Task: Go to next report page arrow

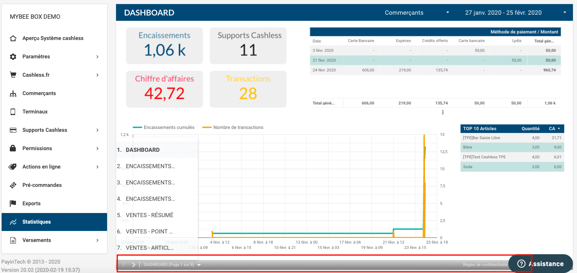Action: click(x=134, y=265)
